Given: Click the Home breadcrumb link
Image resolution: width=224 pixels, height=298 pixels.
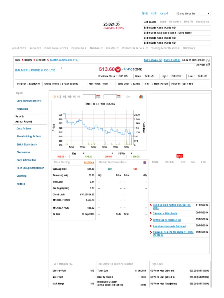Looking at the screenshot, I should pyautogui.click(x=18, y=60).
